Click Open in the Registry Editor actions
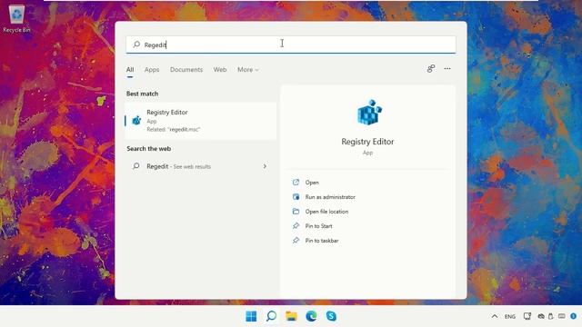Screen dimensions: 582x327 (x=312, y=183)
